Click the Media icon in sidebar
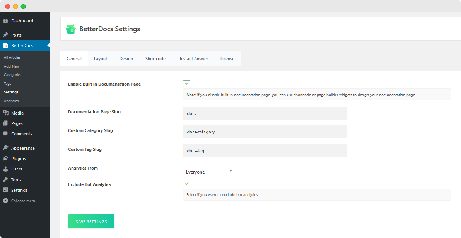 (x=5, y=113)
